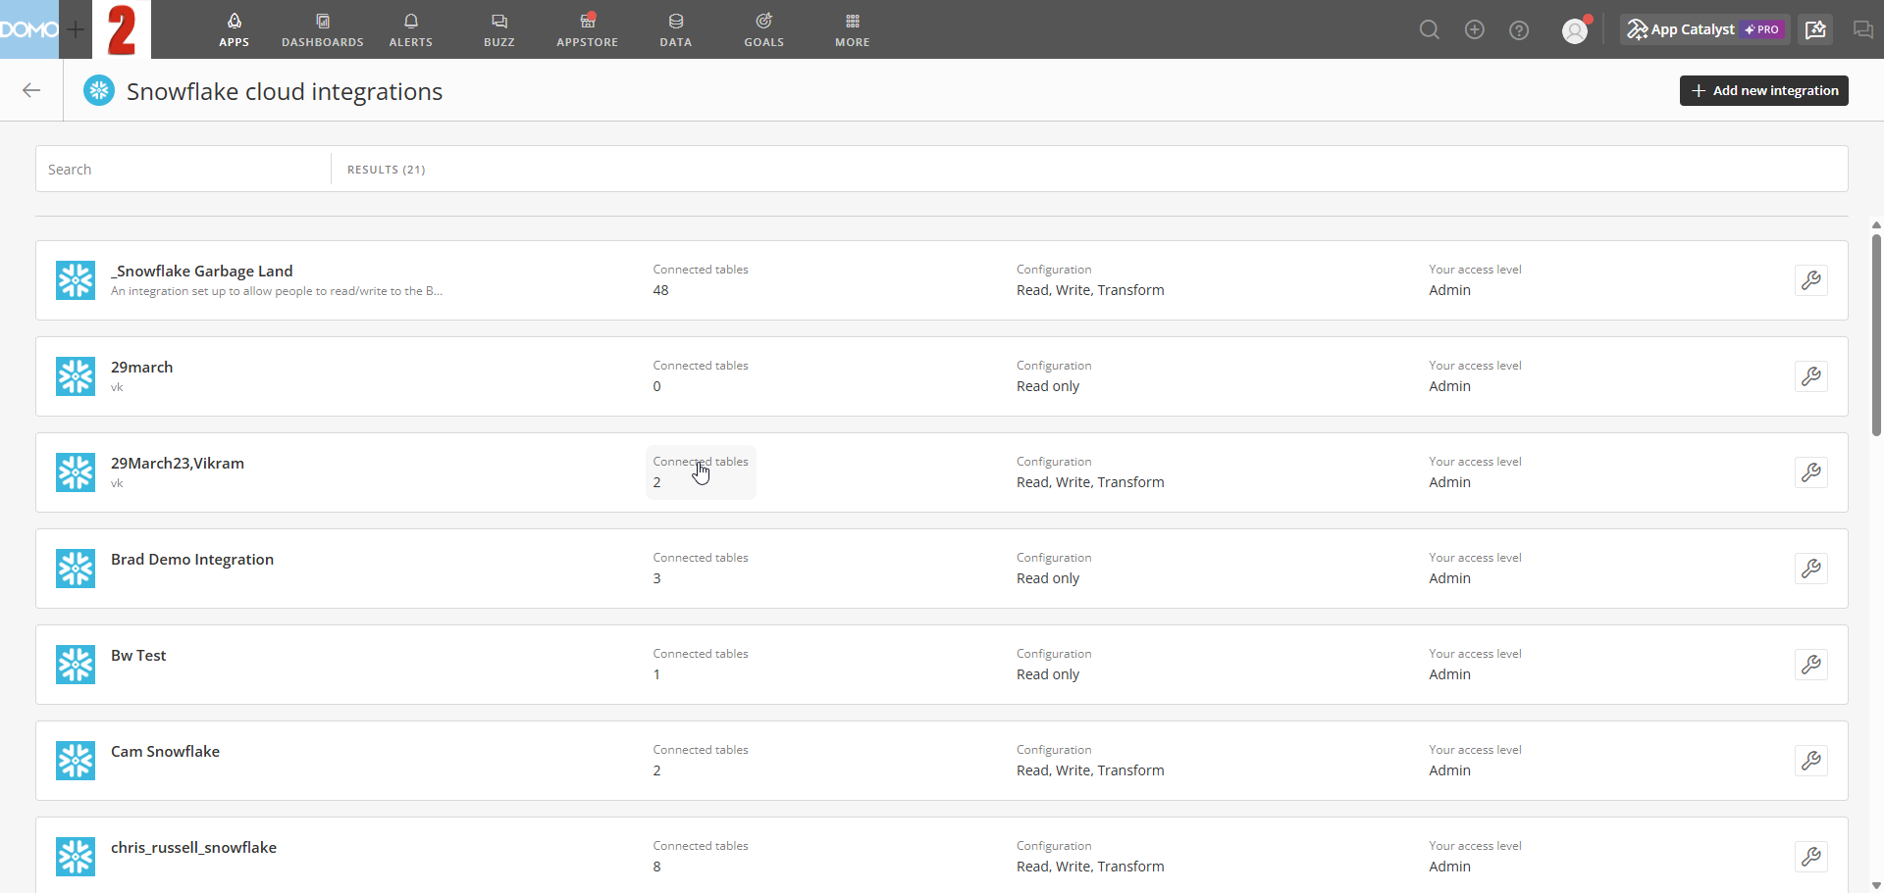Click the garbage land integration description text
Viewport: 1884px width, 893px height.
tap(277, 291)
